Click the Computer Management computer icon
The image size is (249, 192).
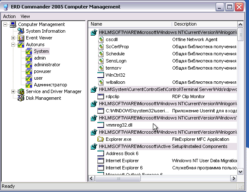click(x=13, y=24)
